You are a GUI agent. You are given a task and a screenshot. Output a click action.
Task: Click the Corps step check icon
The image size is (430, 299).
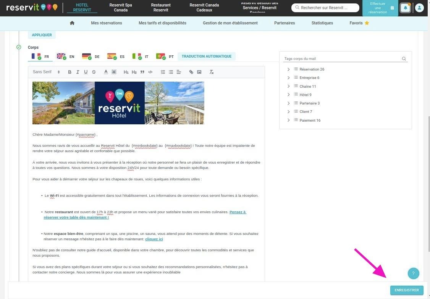click(19, 47)
